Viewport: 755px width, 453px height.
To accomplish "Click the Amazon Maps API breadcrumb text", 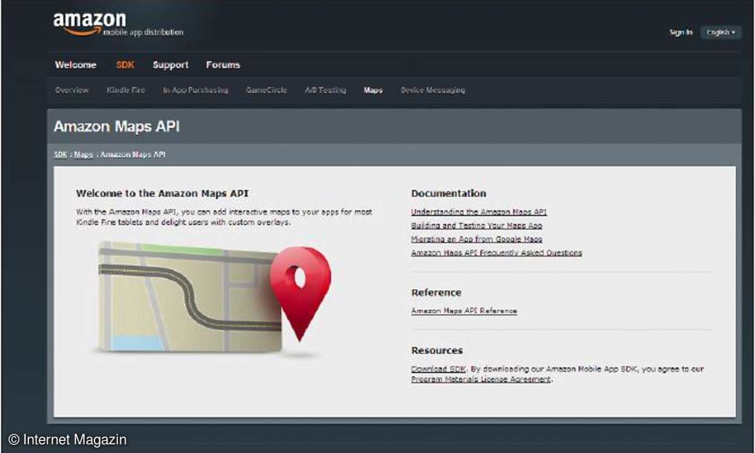I will [x=133, y=154].
